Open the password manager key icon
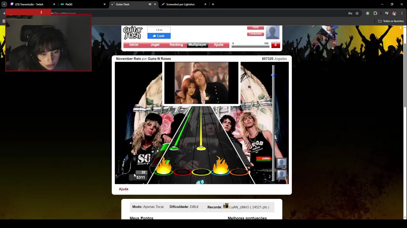Viewport: 407px width, 228px height. point(350,13)
